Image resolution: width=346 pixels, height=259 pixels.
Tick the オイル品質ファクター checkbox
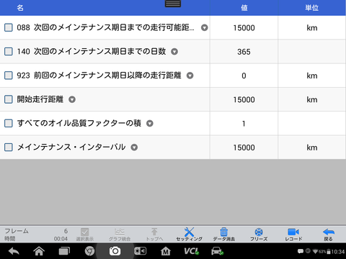coord(9,123)
